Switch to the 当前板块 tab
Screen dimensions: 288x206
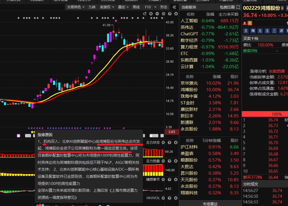pos(189,7)
